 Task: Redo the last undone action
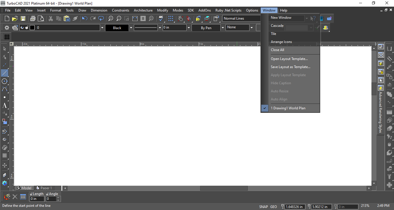tap(93, 18)
